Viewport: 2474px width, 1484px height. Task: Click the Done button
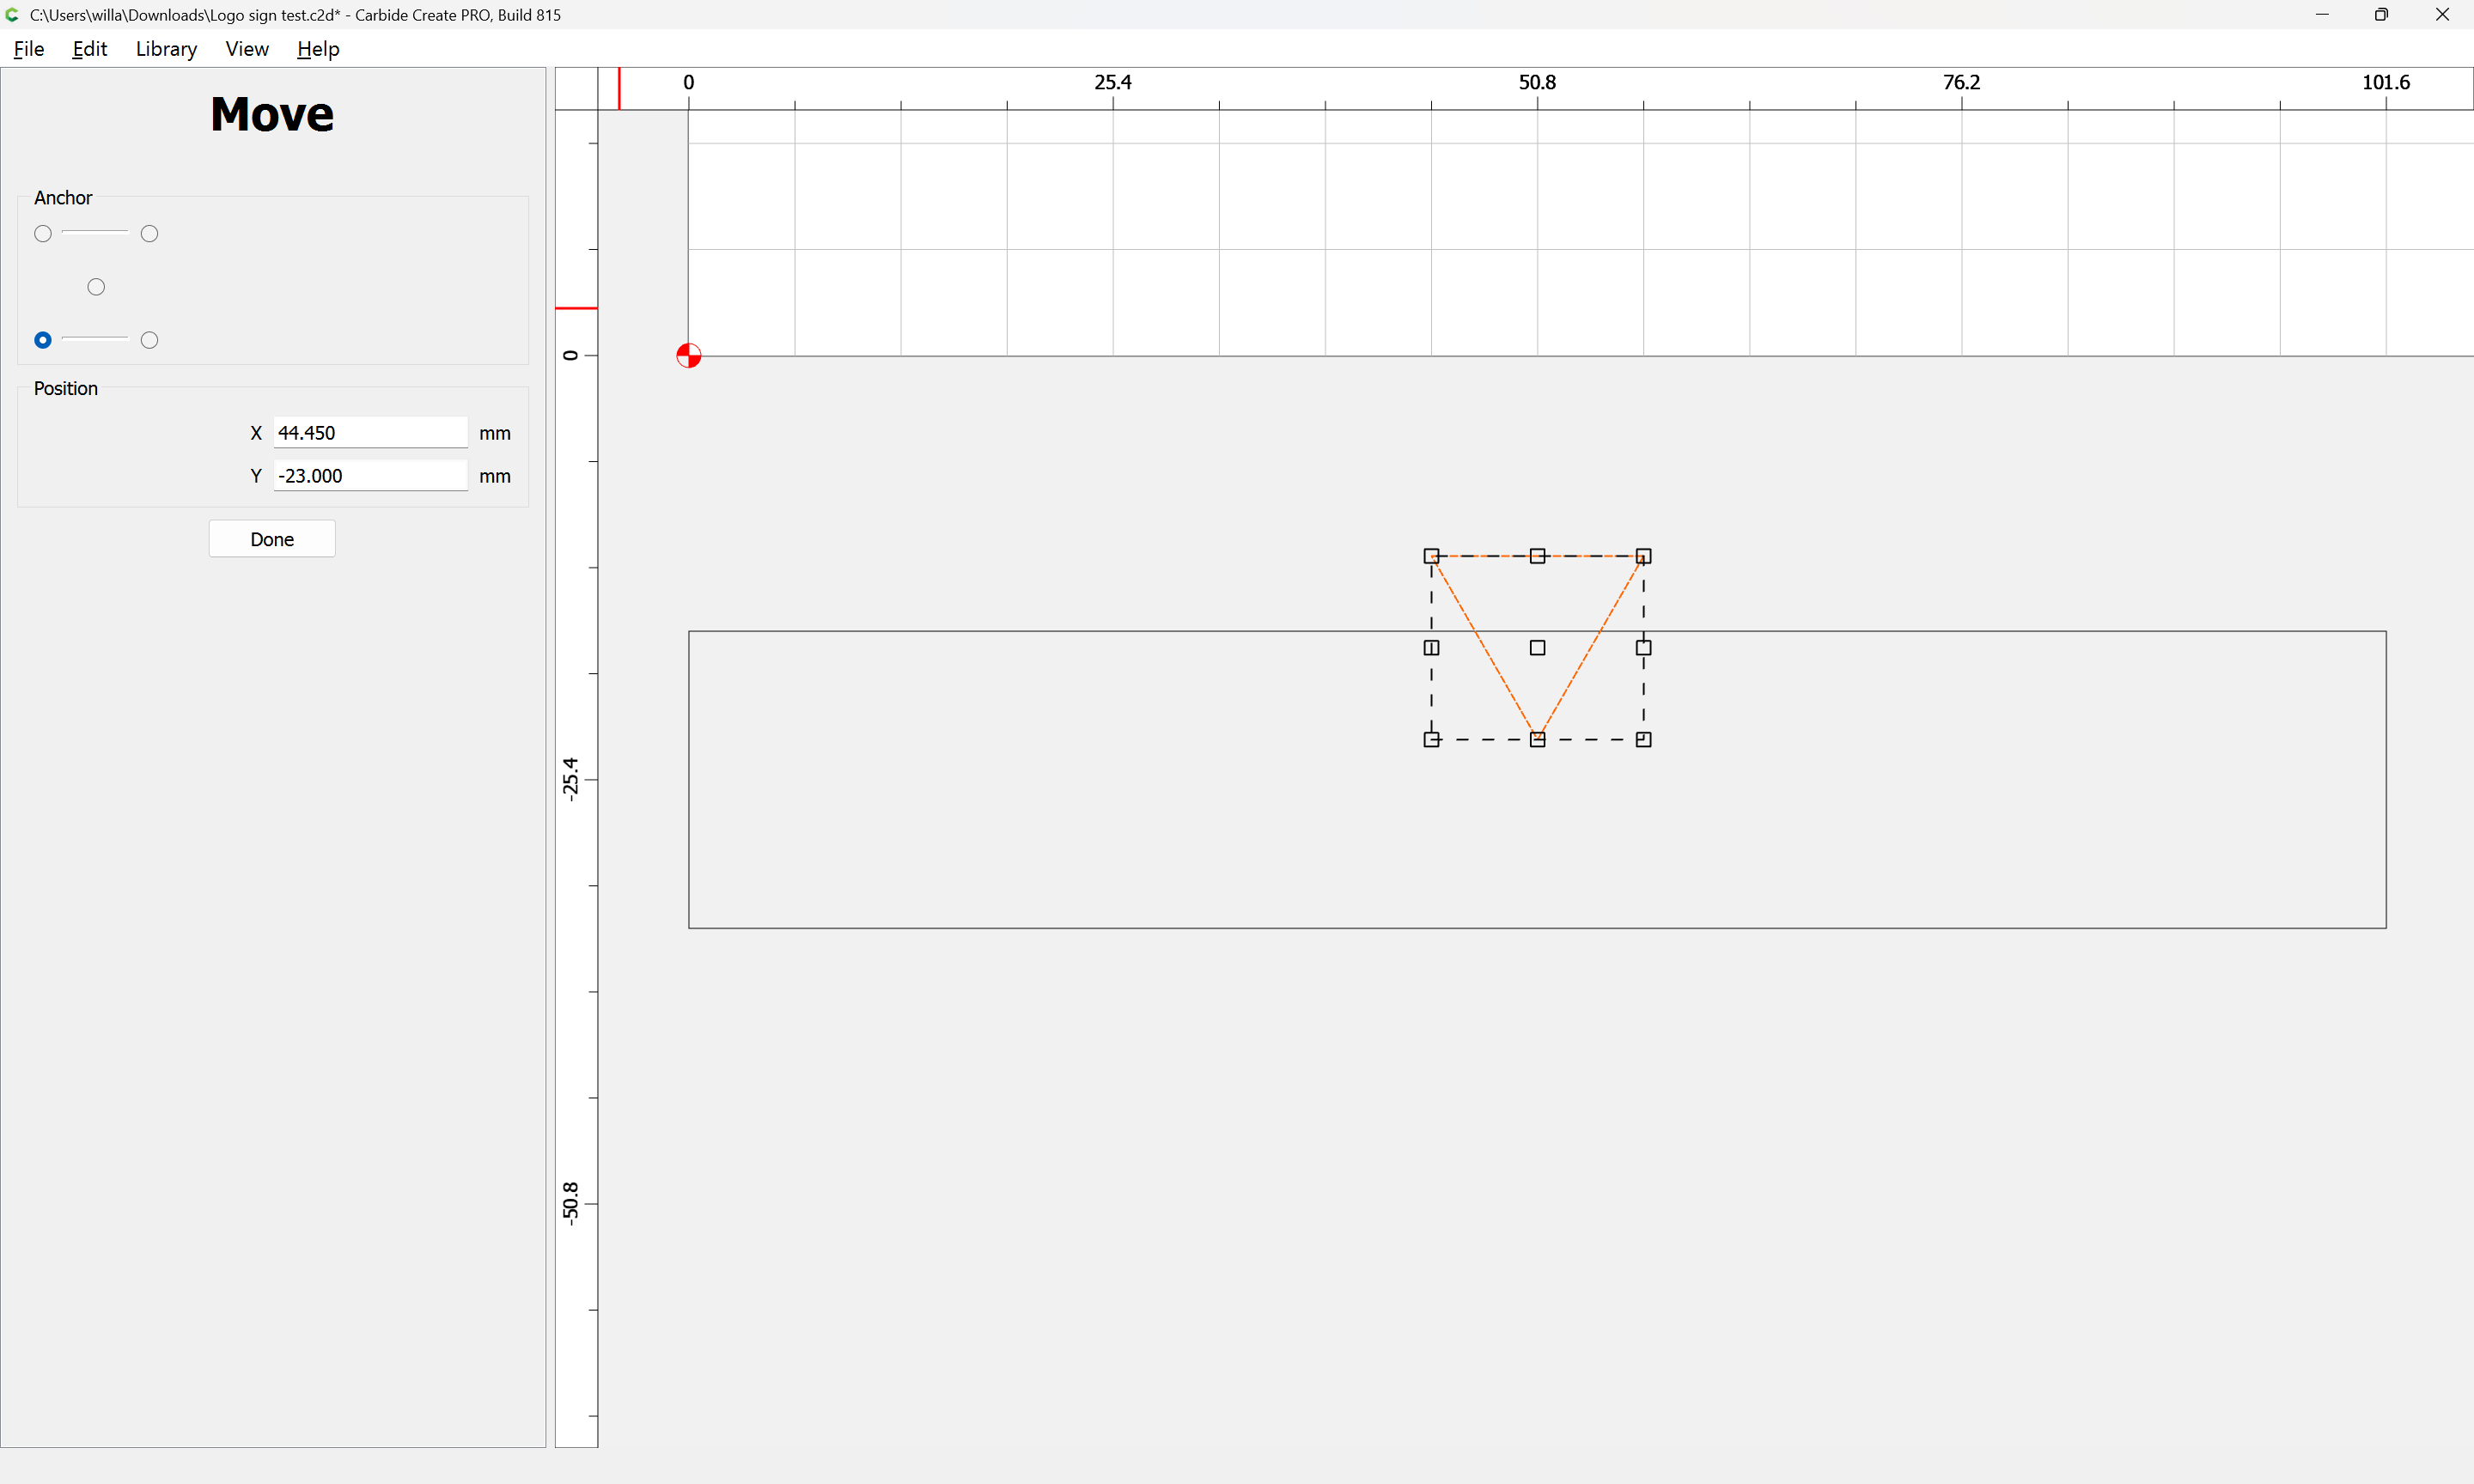click(272, 539)
